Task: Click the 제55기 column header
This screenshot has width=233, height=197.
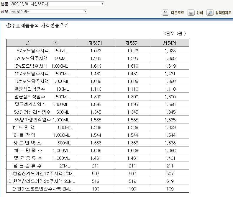Action: tap(132, 43)
